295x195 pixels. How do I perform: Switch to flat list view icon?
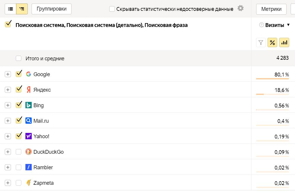tap(11, 9)
